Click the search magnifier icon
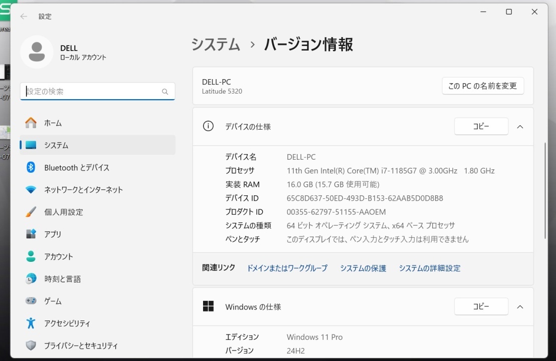Screen dimensions: 556x361 [165, 92]
